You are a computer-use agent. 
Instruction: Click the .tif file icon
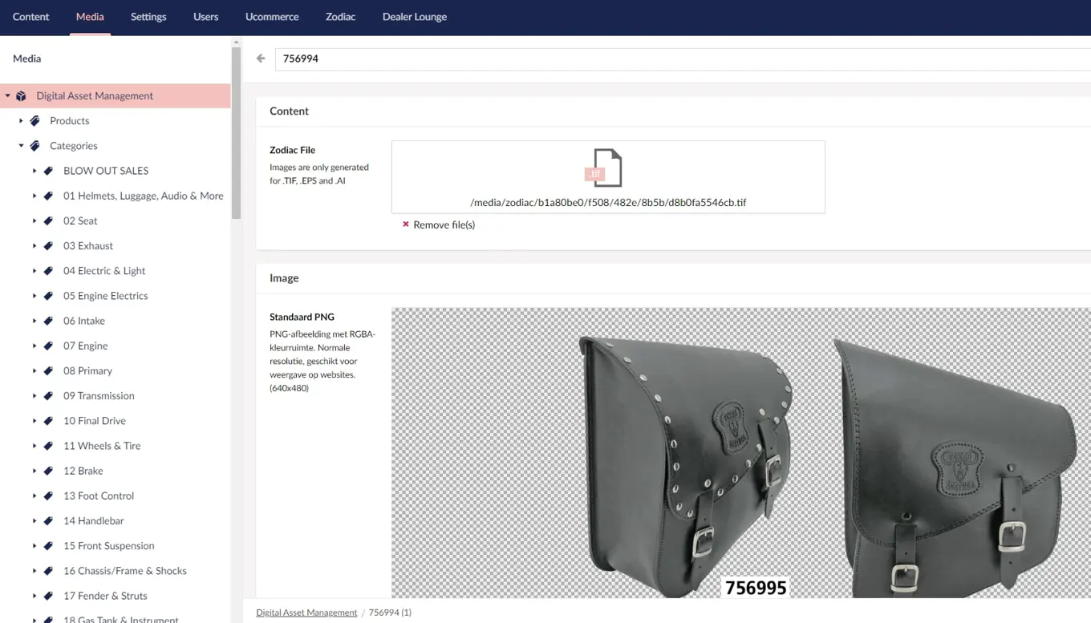pyautogui.click(x=606, y=168)
